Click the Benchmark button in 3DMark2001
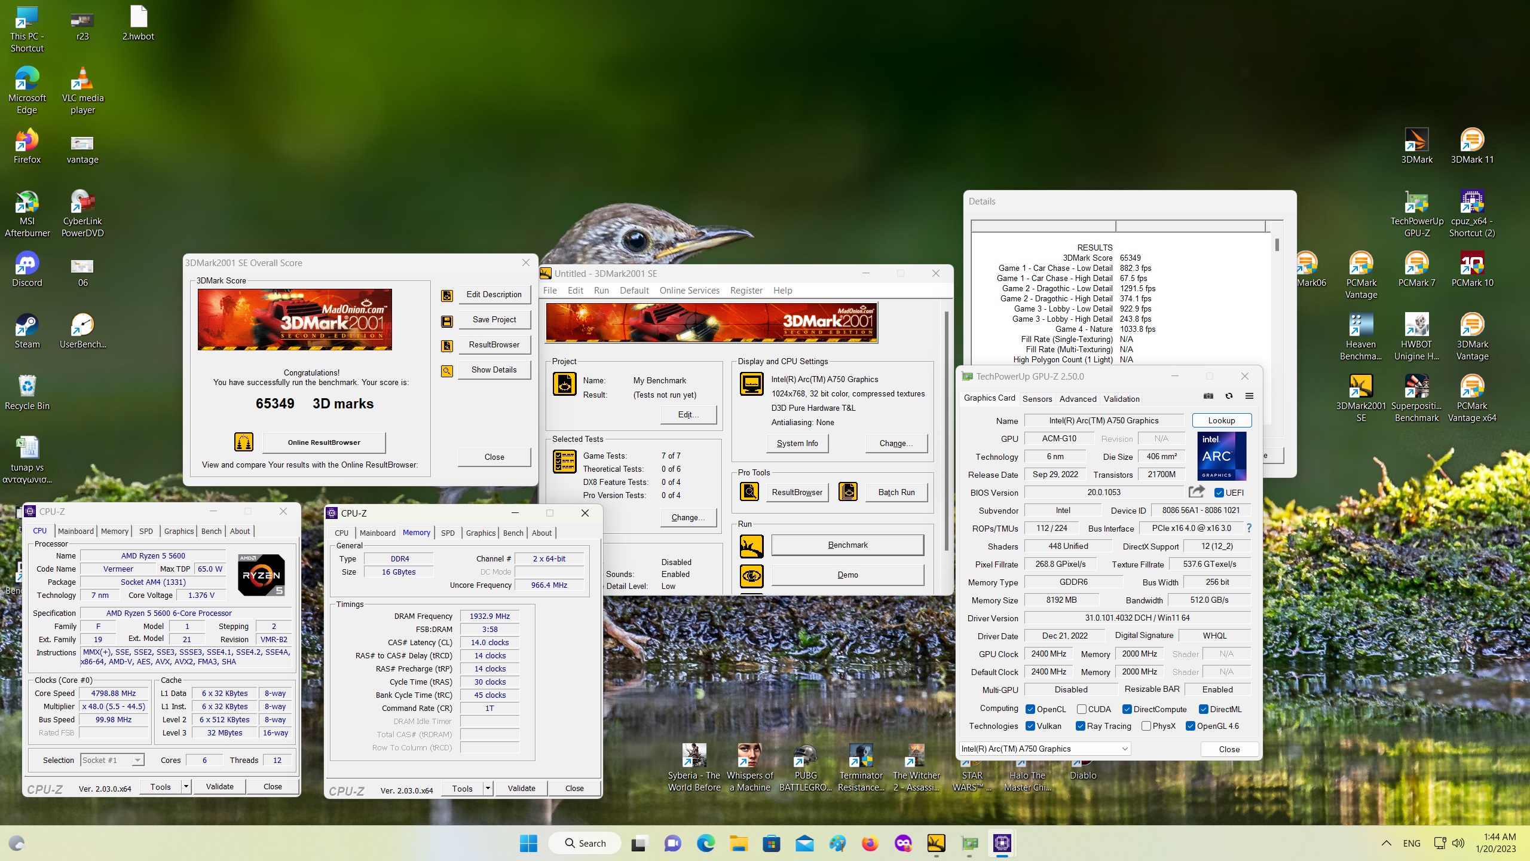The width and height of the screenshot is (1530, 861). point(847,545)
